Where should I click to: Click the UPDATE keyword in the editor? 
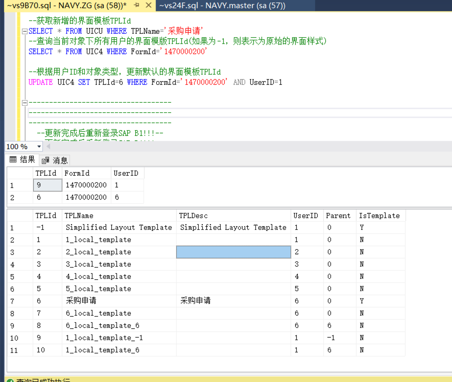point(41,82)
